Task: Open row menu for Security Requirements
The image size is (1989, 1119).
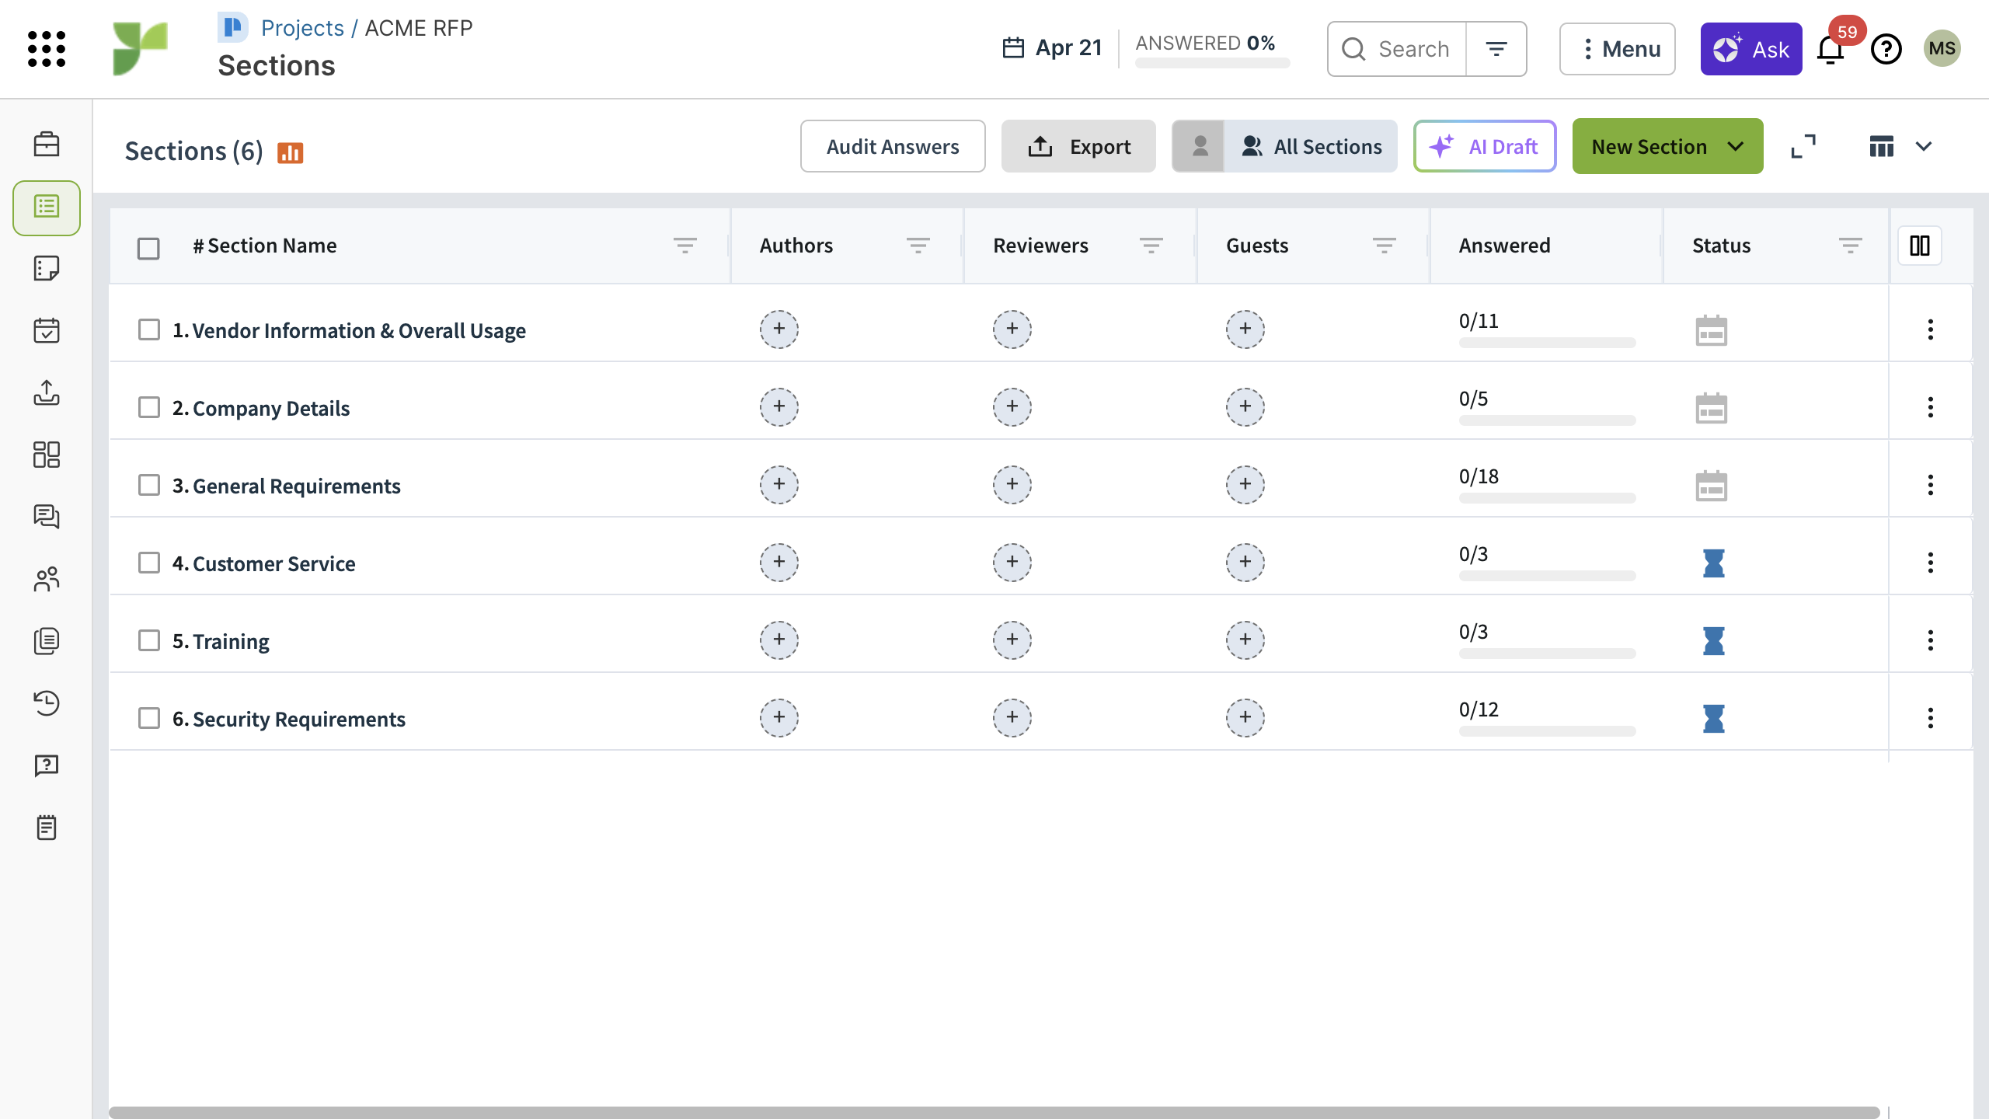Action: click(1930, 718)
